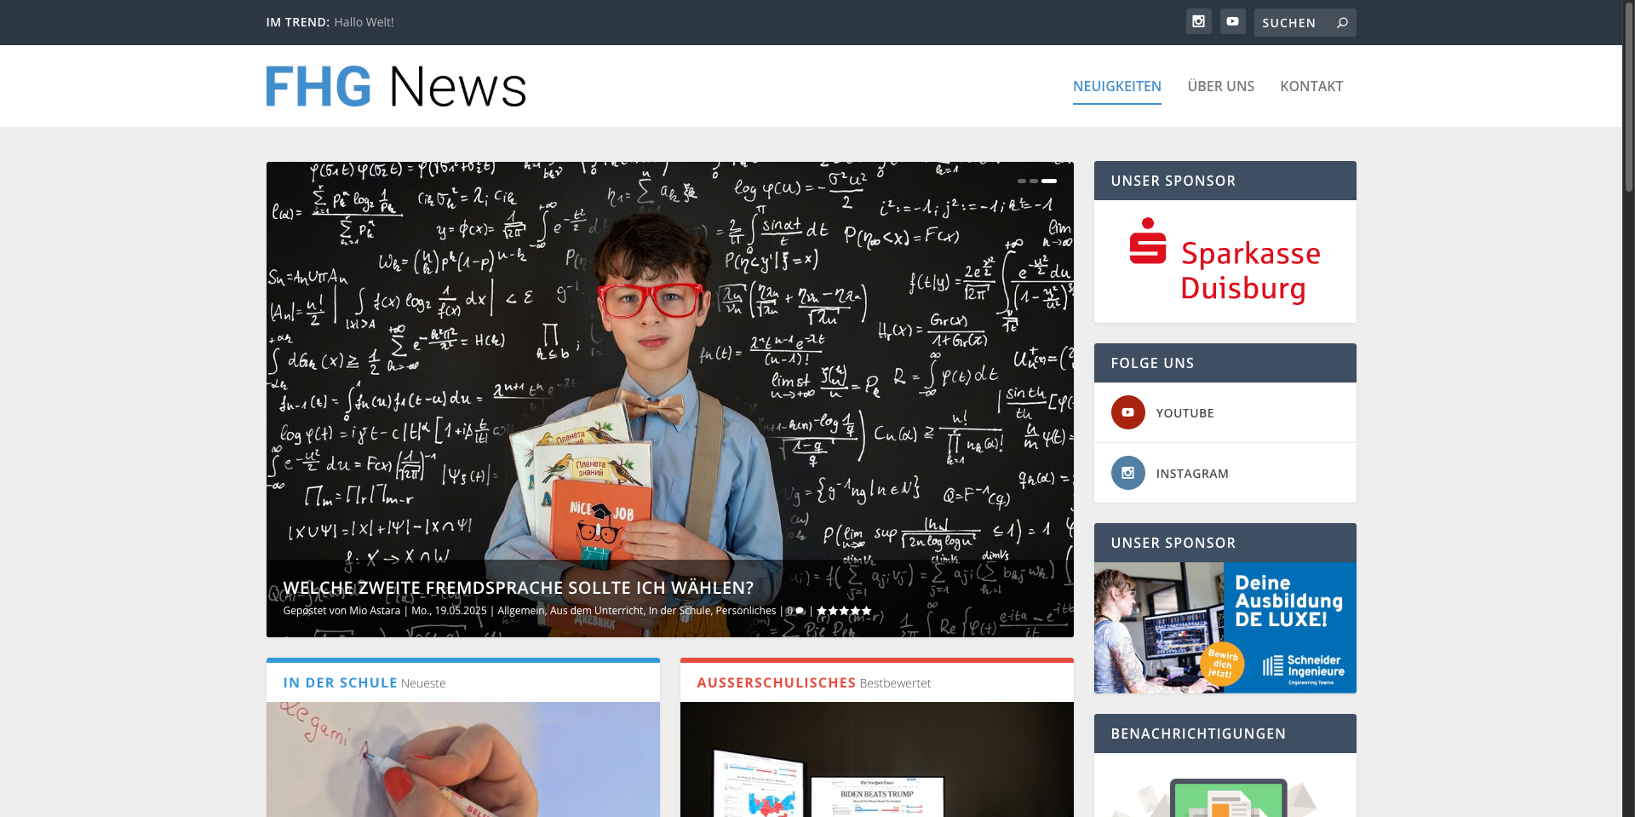The image size is (1635, 817).
Task: Click the Instagram circle icon in Folge Uns
Action: [1127, 473]
